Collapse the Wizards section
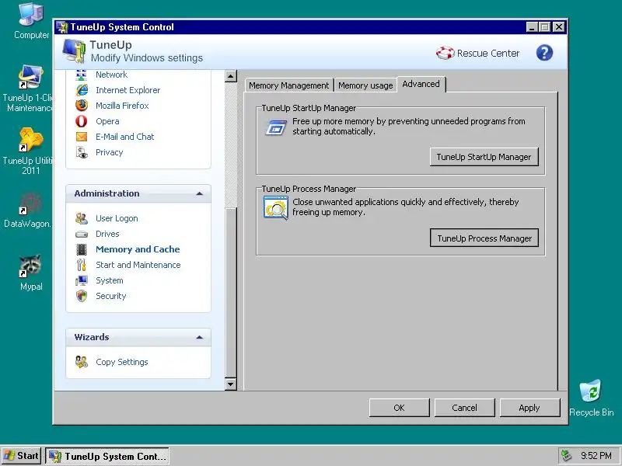This screenshot has height=466, width=622. [x=200, y=338]
